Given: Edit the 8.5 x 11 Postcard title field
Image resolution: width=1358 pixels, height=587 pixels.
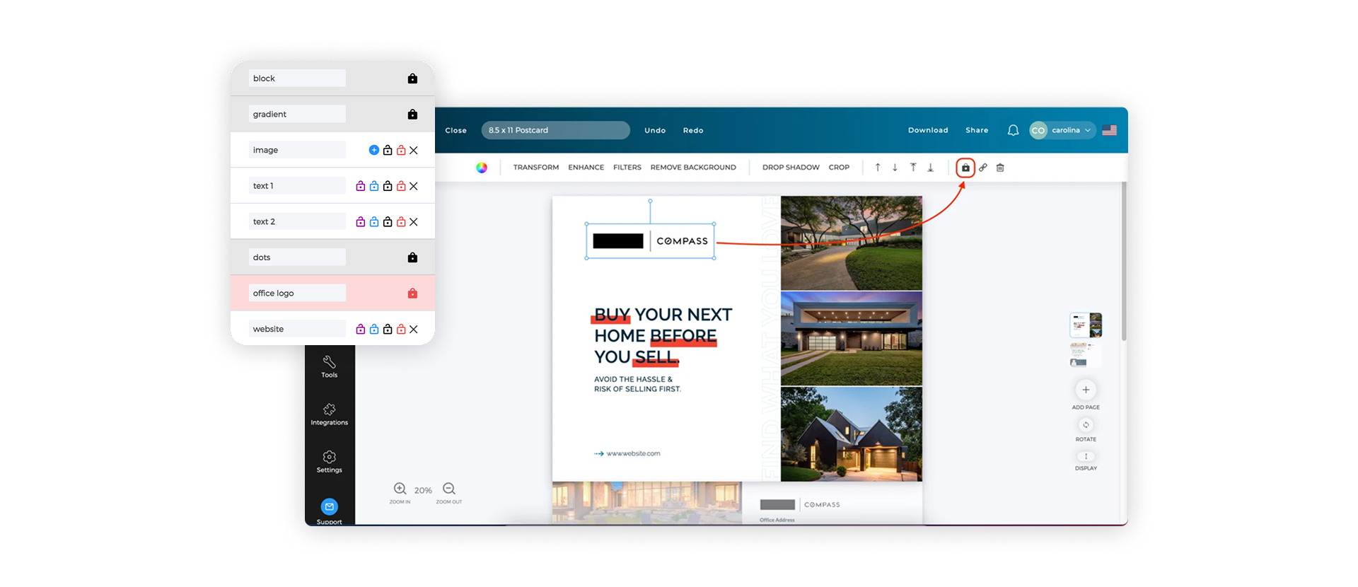Looking at the screenshot, I should tap(556, 130).
